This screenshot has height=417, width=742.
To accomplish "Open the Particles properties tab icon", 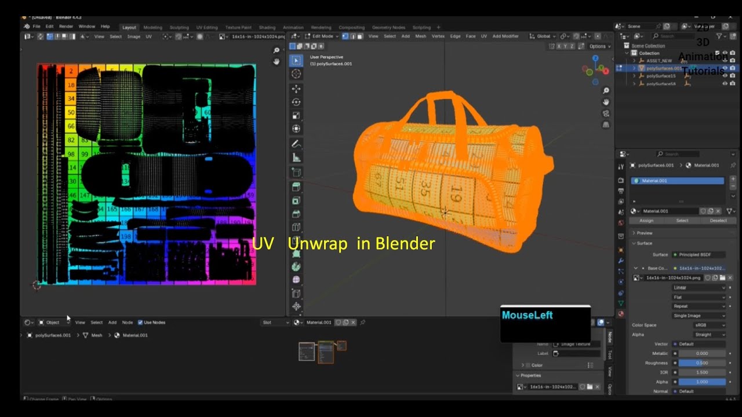I will (621, 272).
